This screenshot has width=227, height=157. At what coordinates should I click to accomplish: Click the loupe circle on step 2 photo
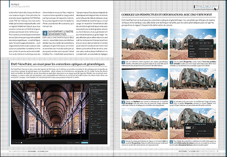177,44
